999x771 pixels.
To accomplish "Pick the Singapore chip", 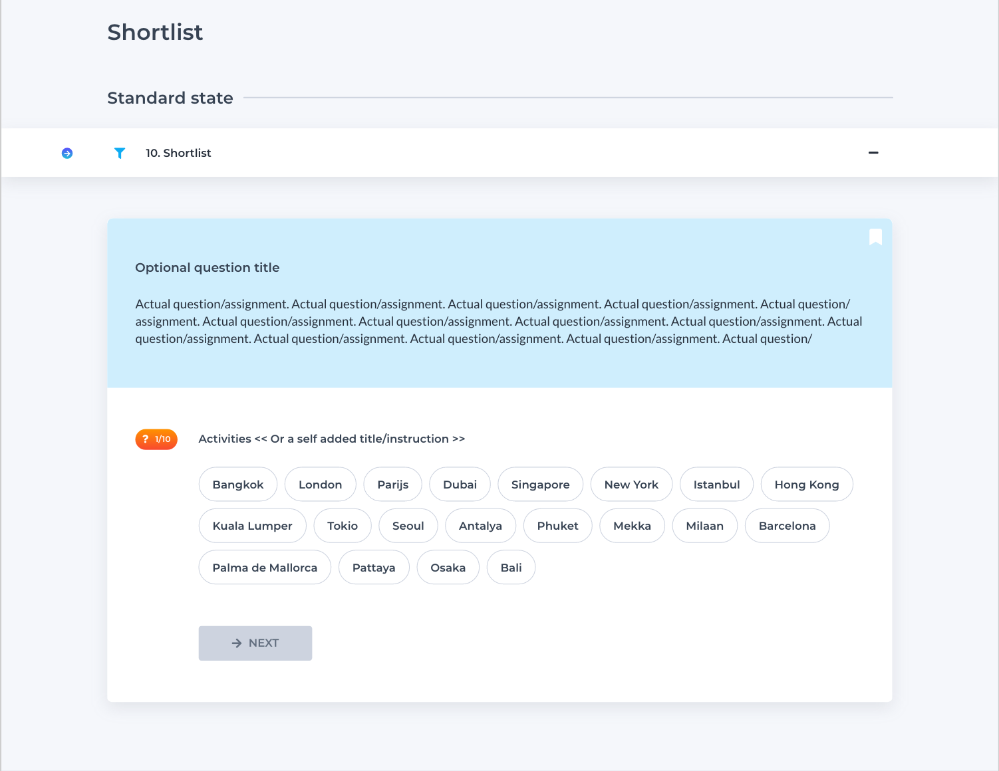I will (x=541, y=485).
